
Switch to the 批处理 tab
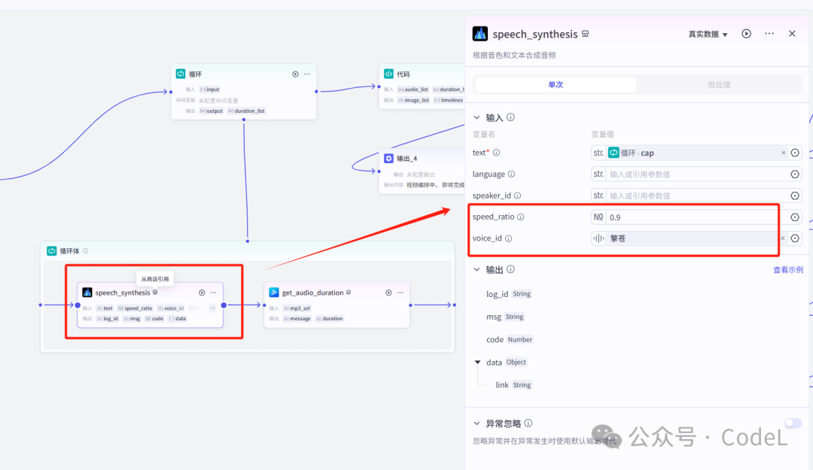719,84
